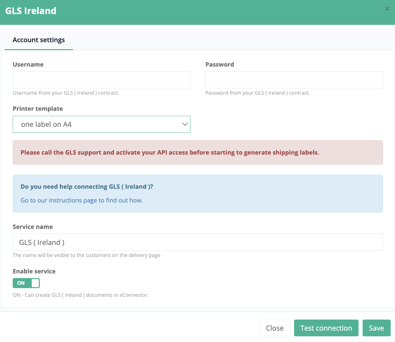
Task: Click the Username field label
Action: pos(28,65)
